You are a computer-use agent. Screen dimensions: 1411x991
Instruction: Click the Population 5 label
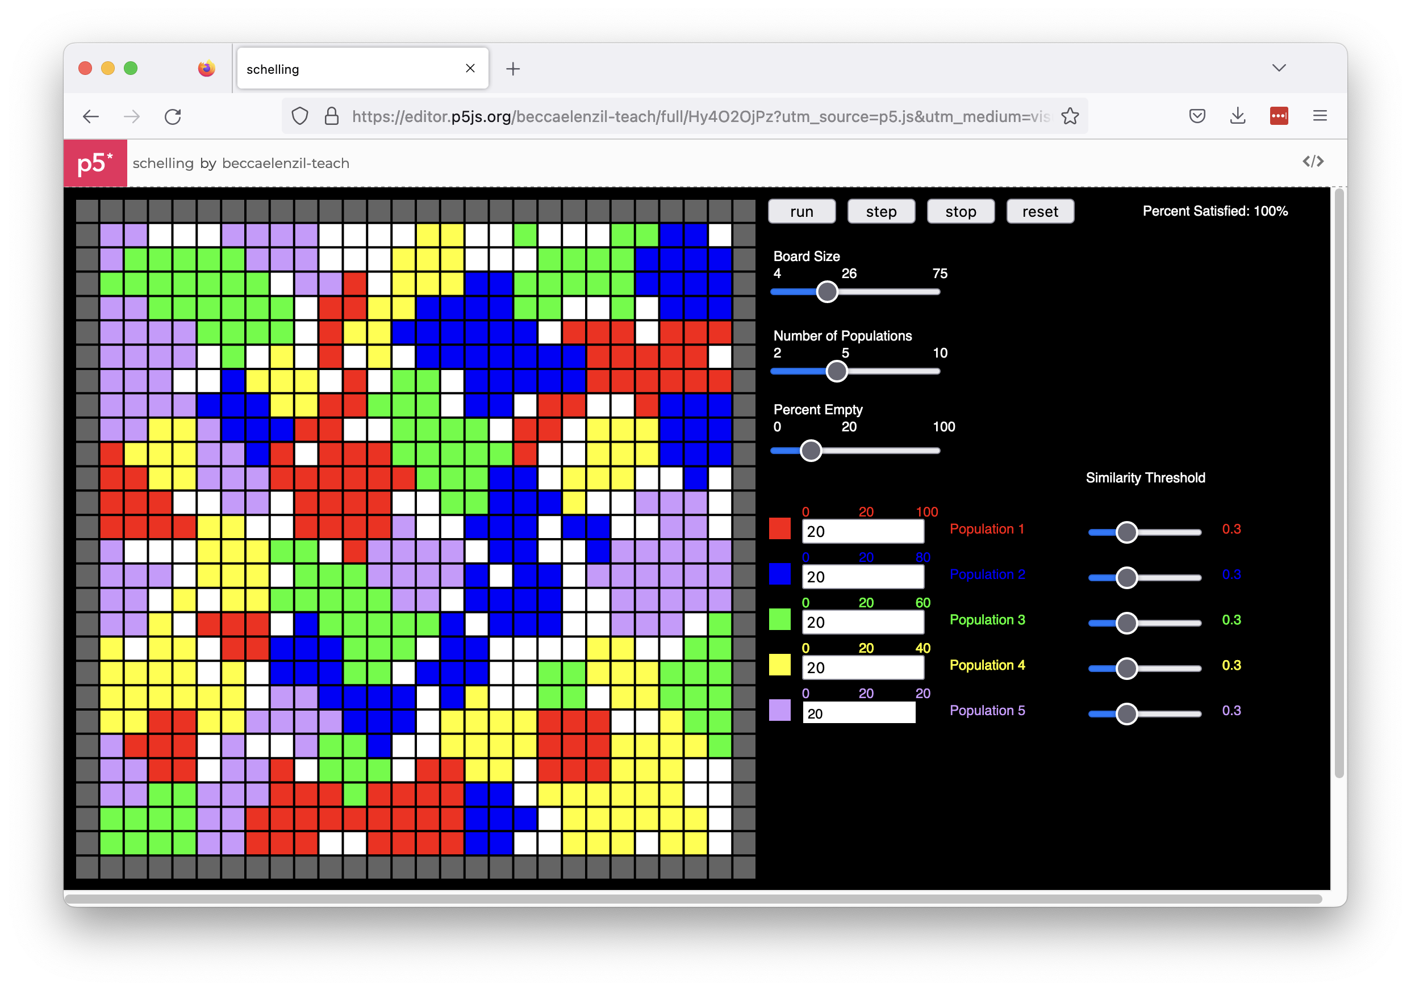click(x=987, y=711)
